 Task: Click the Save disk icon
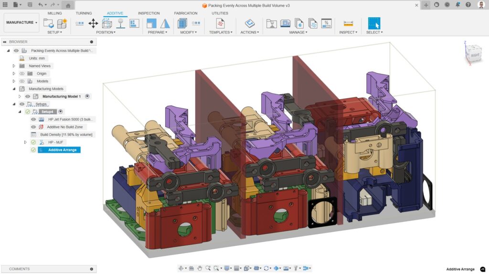click(30, 5)
